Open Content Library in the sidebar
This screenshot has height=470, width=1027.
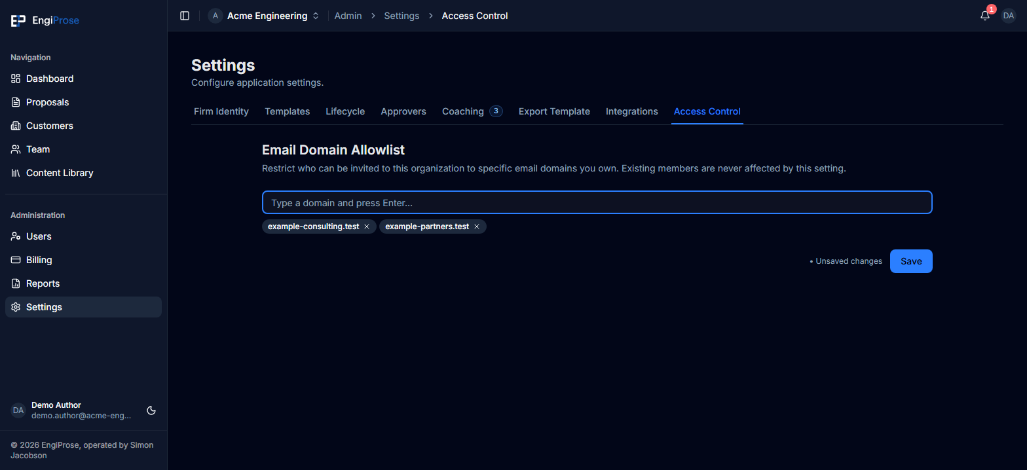click(x=83, y=173)
